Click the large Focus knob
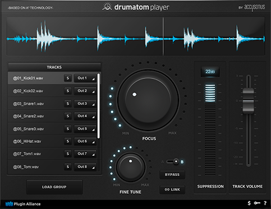The width and height of the screenshot is (271, 209). (148, 100)
